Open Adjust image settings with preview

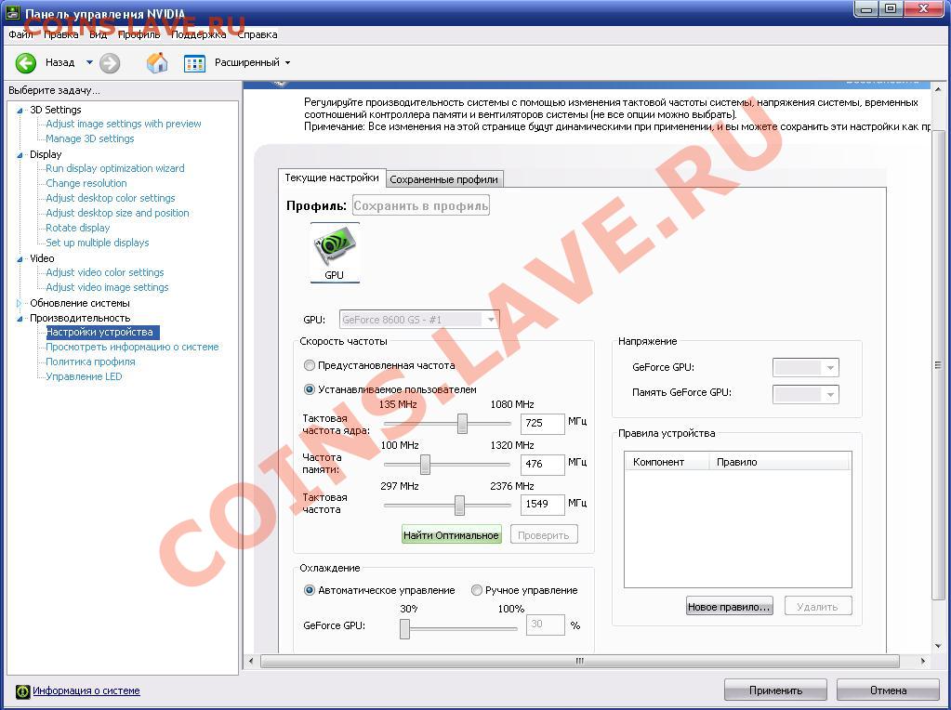[x=124, y=124]
